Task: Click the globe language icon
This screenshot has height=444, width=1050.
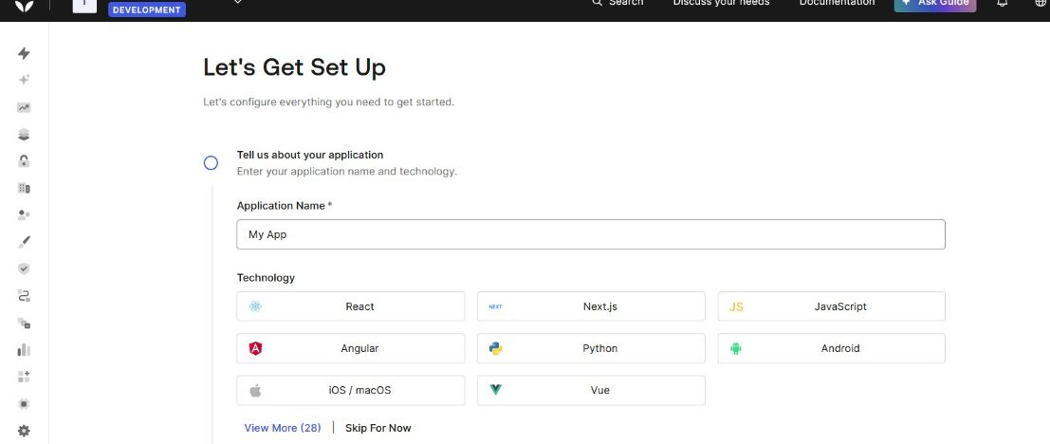Action: [x=1041, y=4]
